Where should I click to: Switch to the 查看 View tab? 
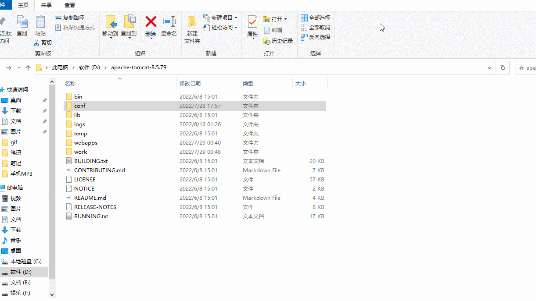click(x=70, y=5)
